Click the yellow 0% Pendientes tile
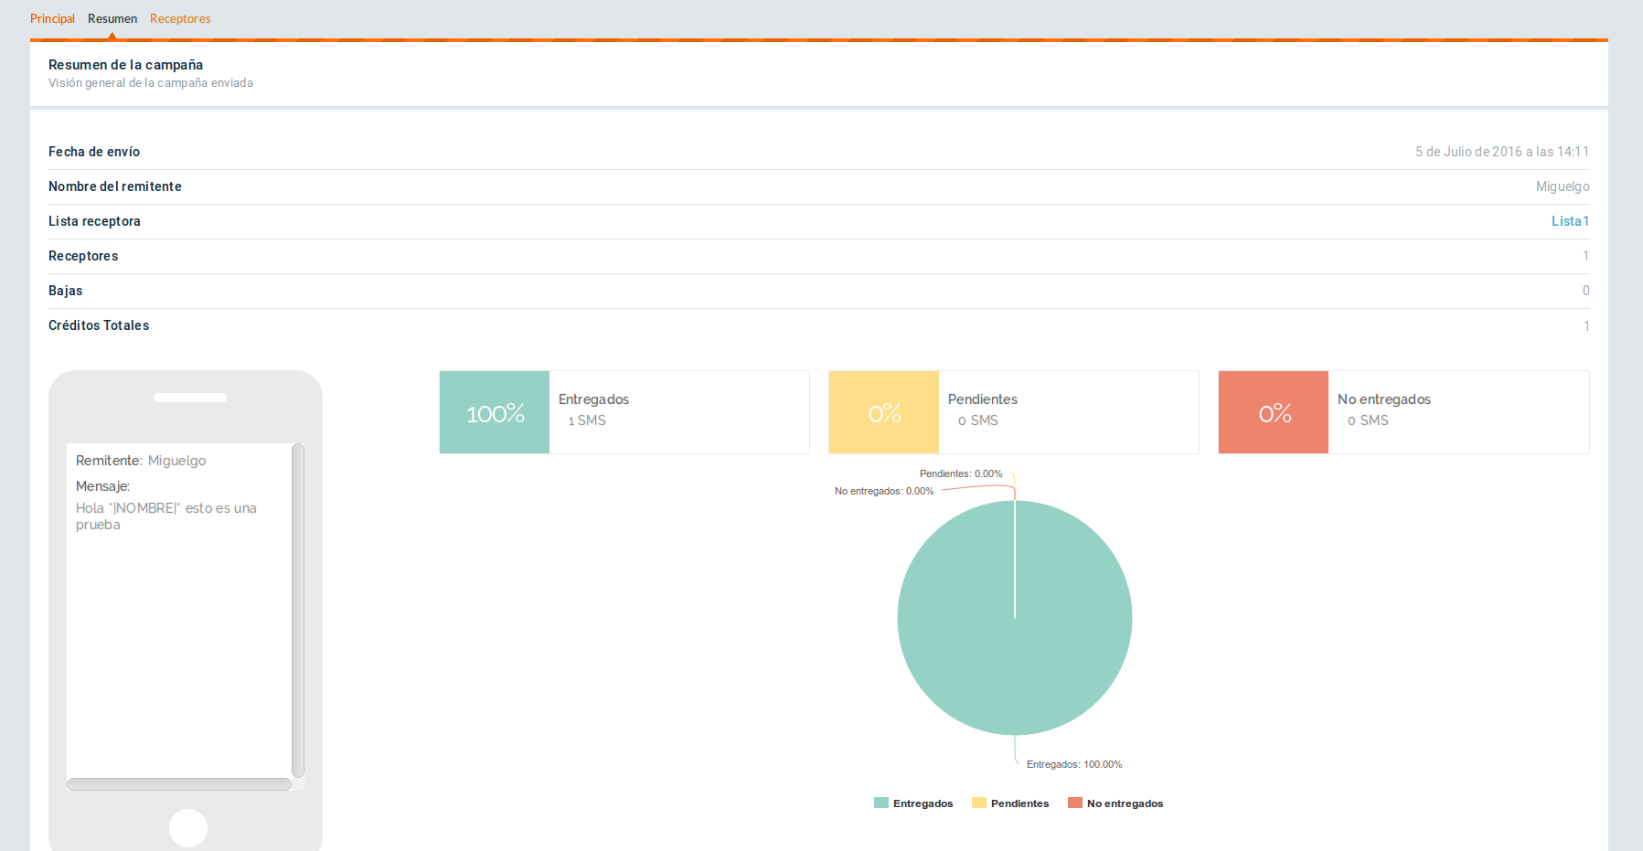Image resolution: width=1643 pixels, height=851 pixels. [x=884, y=412]
